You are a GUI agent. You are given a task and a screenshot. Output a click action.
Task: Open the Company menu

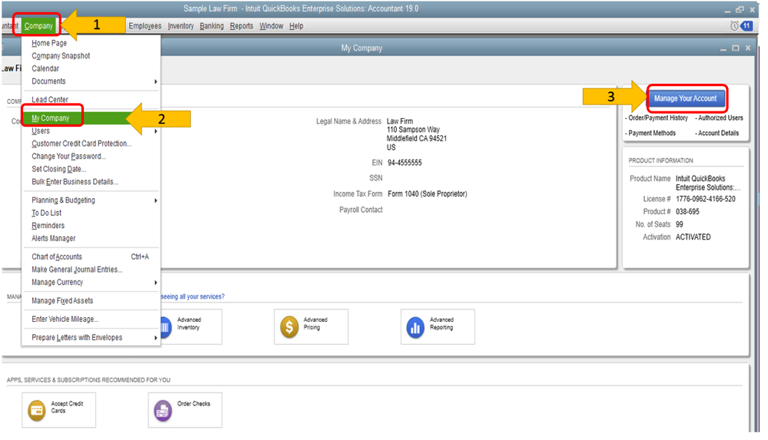(38, 26)
